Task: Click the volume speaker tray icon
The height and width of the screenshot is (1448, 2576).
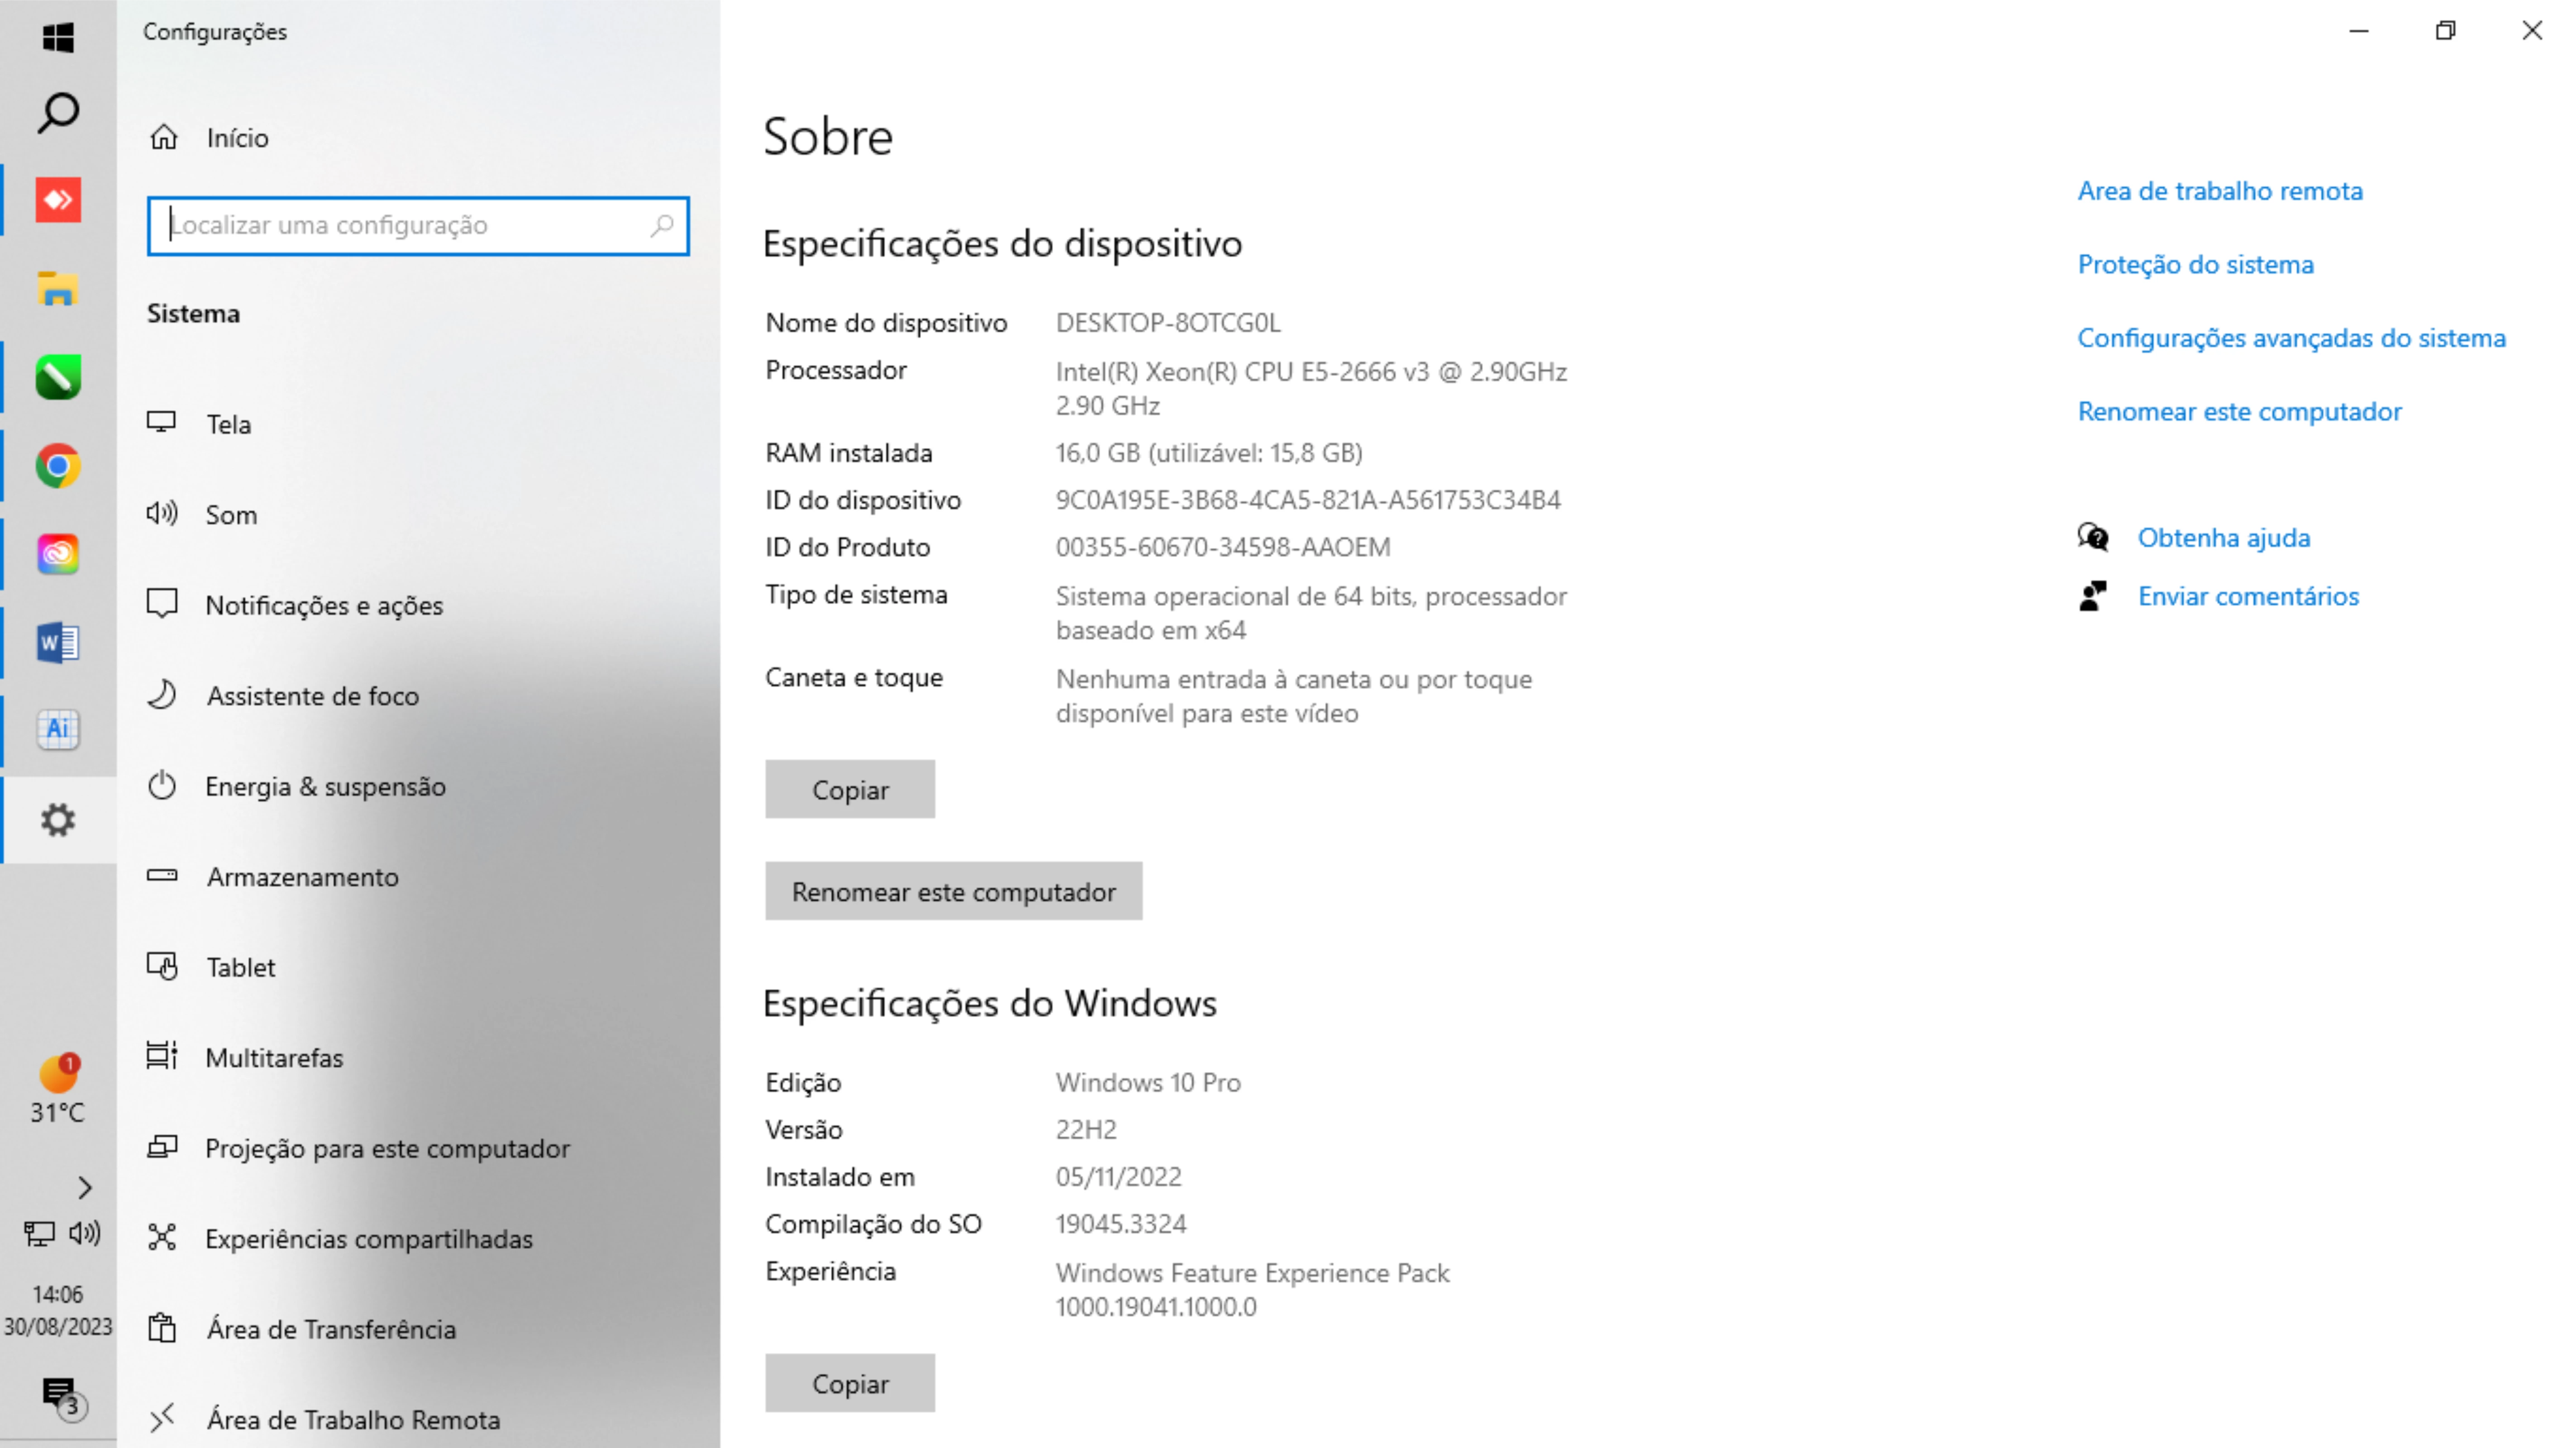Action: [x=85, y=1233]
